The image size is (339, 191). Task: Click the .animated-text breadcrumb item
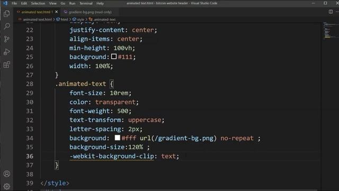click(x=104, y=19)
